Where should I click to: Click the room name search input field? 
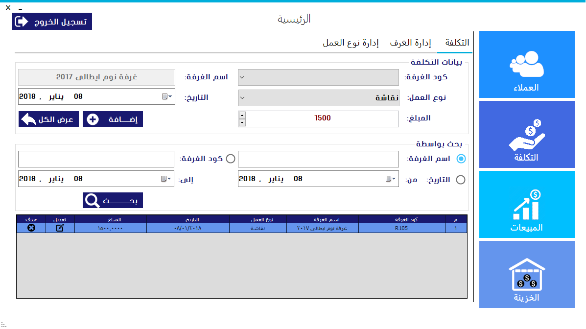pyautogui.click(x=318, y=159)
